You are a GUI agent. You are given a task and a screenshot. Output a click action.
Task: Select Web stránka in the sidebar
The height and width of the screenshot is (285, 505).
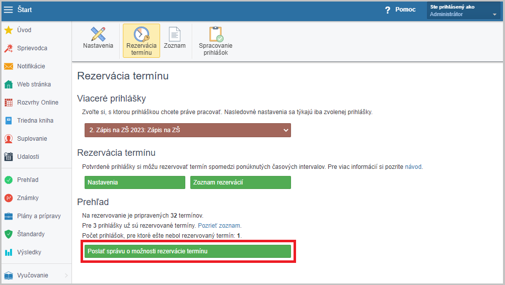pos(34,84)
